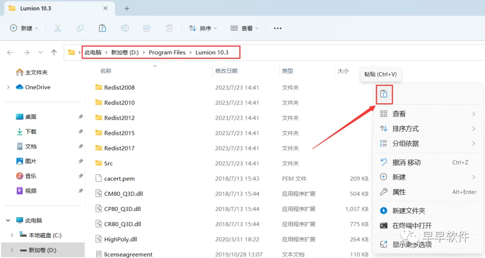Open 桌面 in quick access
485x258 pixels.
pyautogui.click(x=26, y=116)
